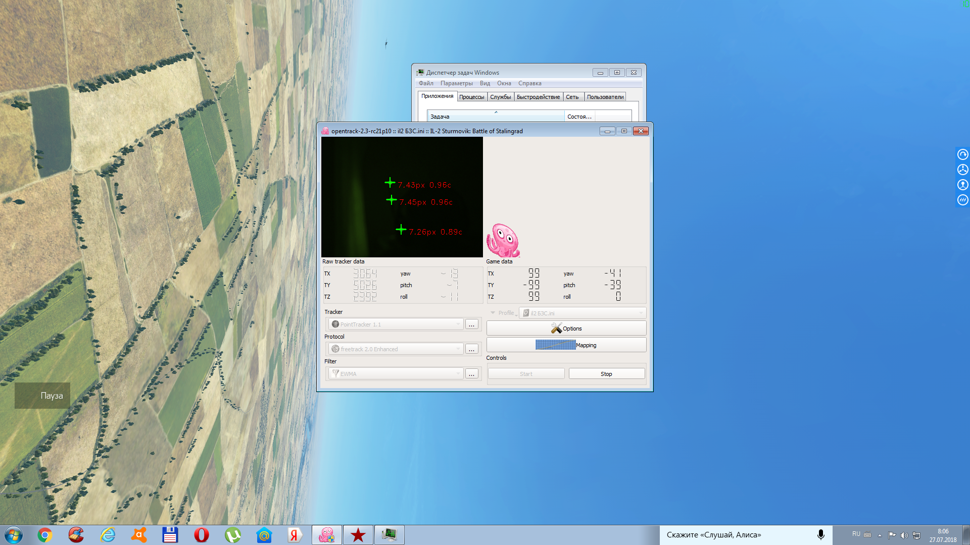The image size is (970, 545).
Task: Open Вид menu in Task Manager
Action: coord(485,83)
